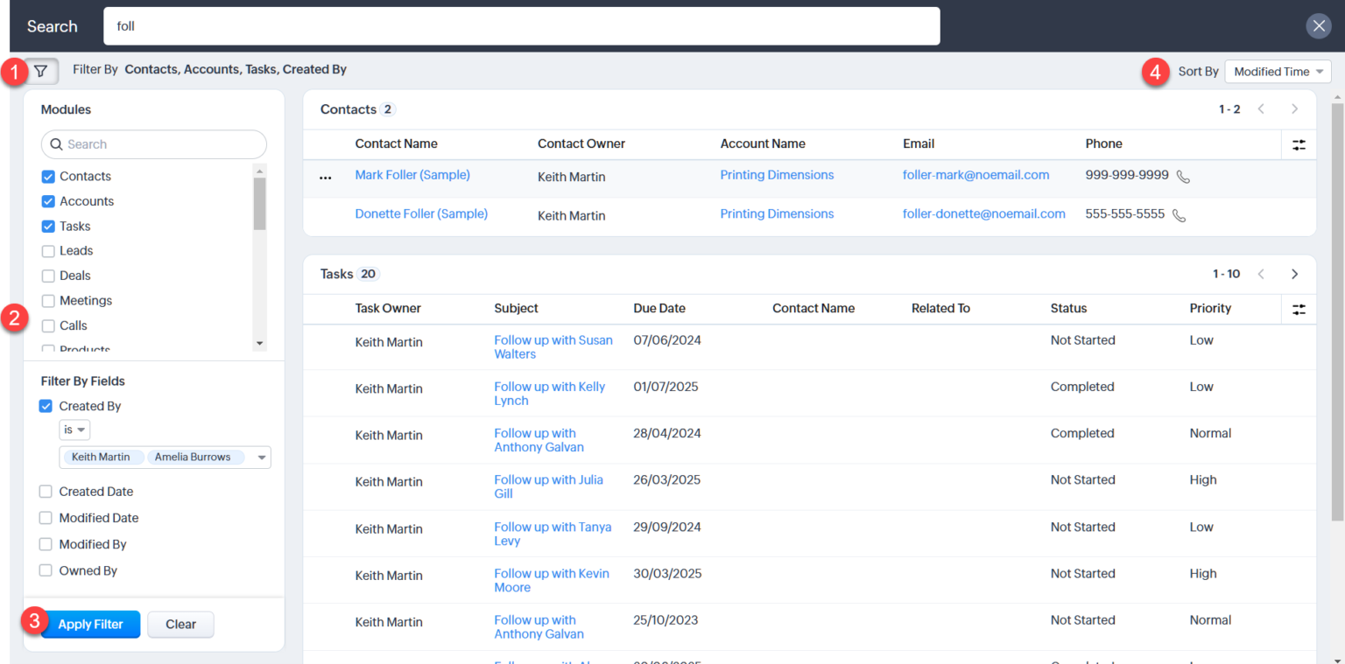Screen dimensions: 1345x664
Task: Open column customization for the Tasks table
Action: [1299, 309]
